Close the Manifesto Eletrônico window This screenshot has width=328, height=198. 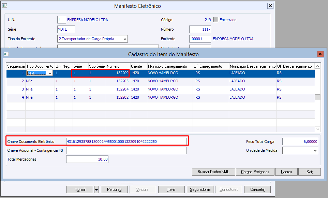[x=270, y=6]
